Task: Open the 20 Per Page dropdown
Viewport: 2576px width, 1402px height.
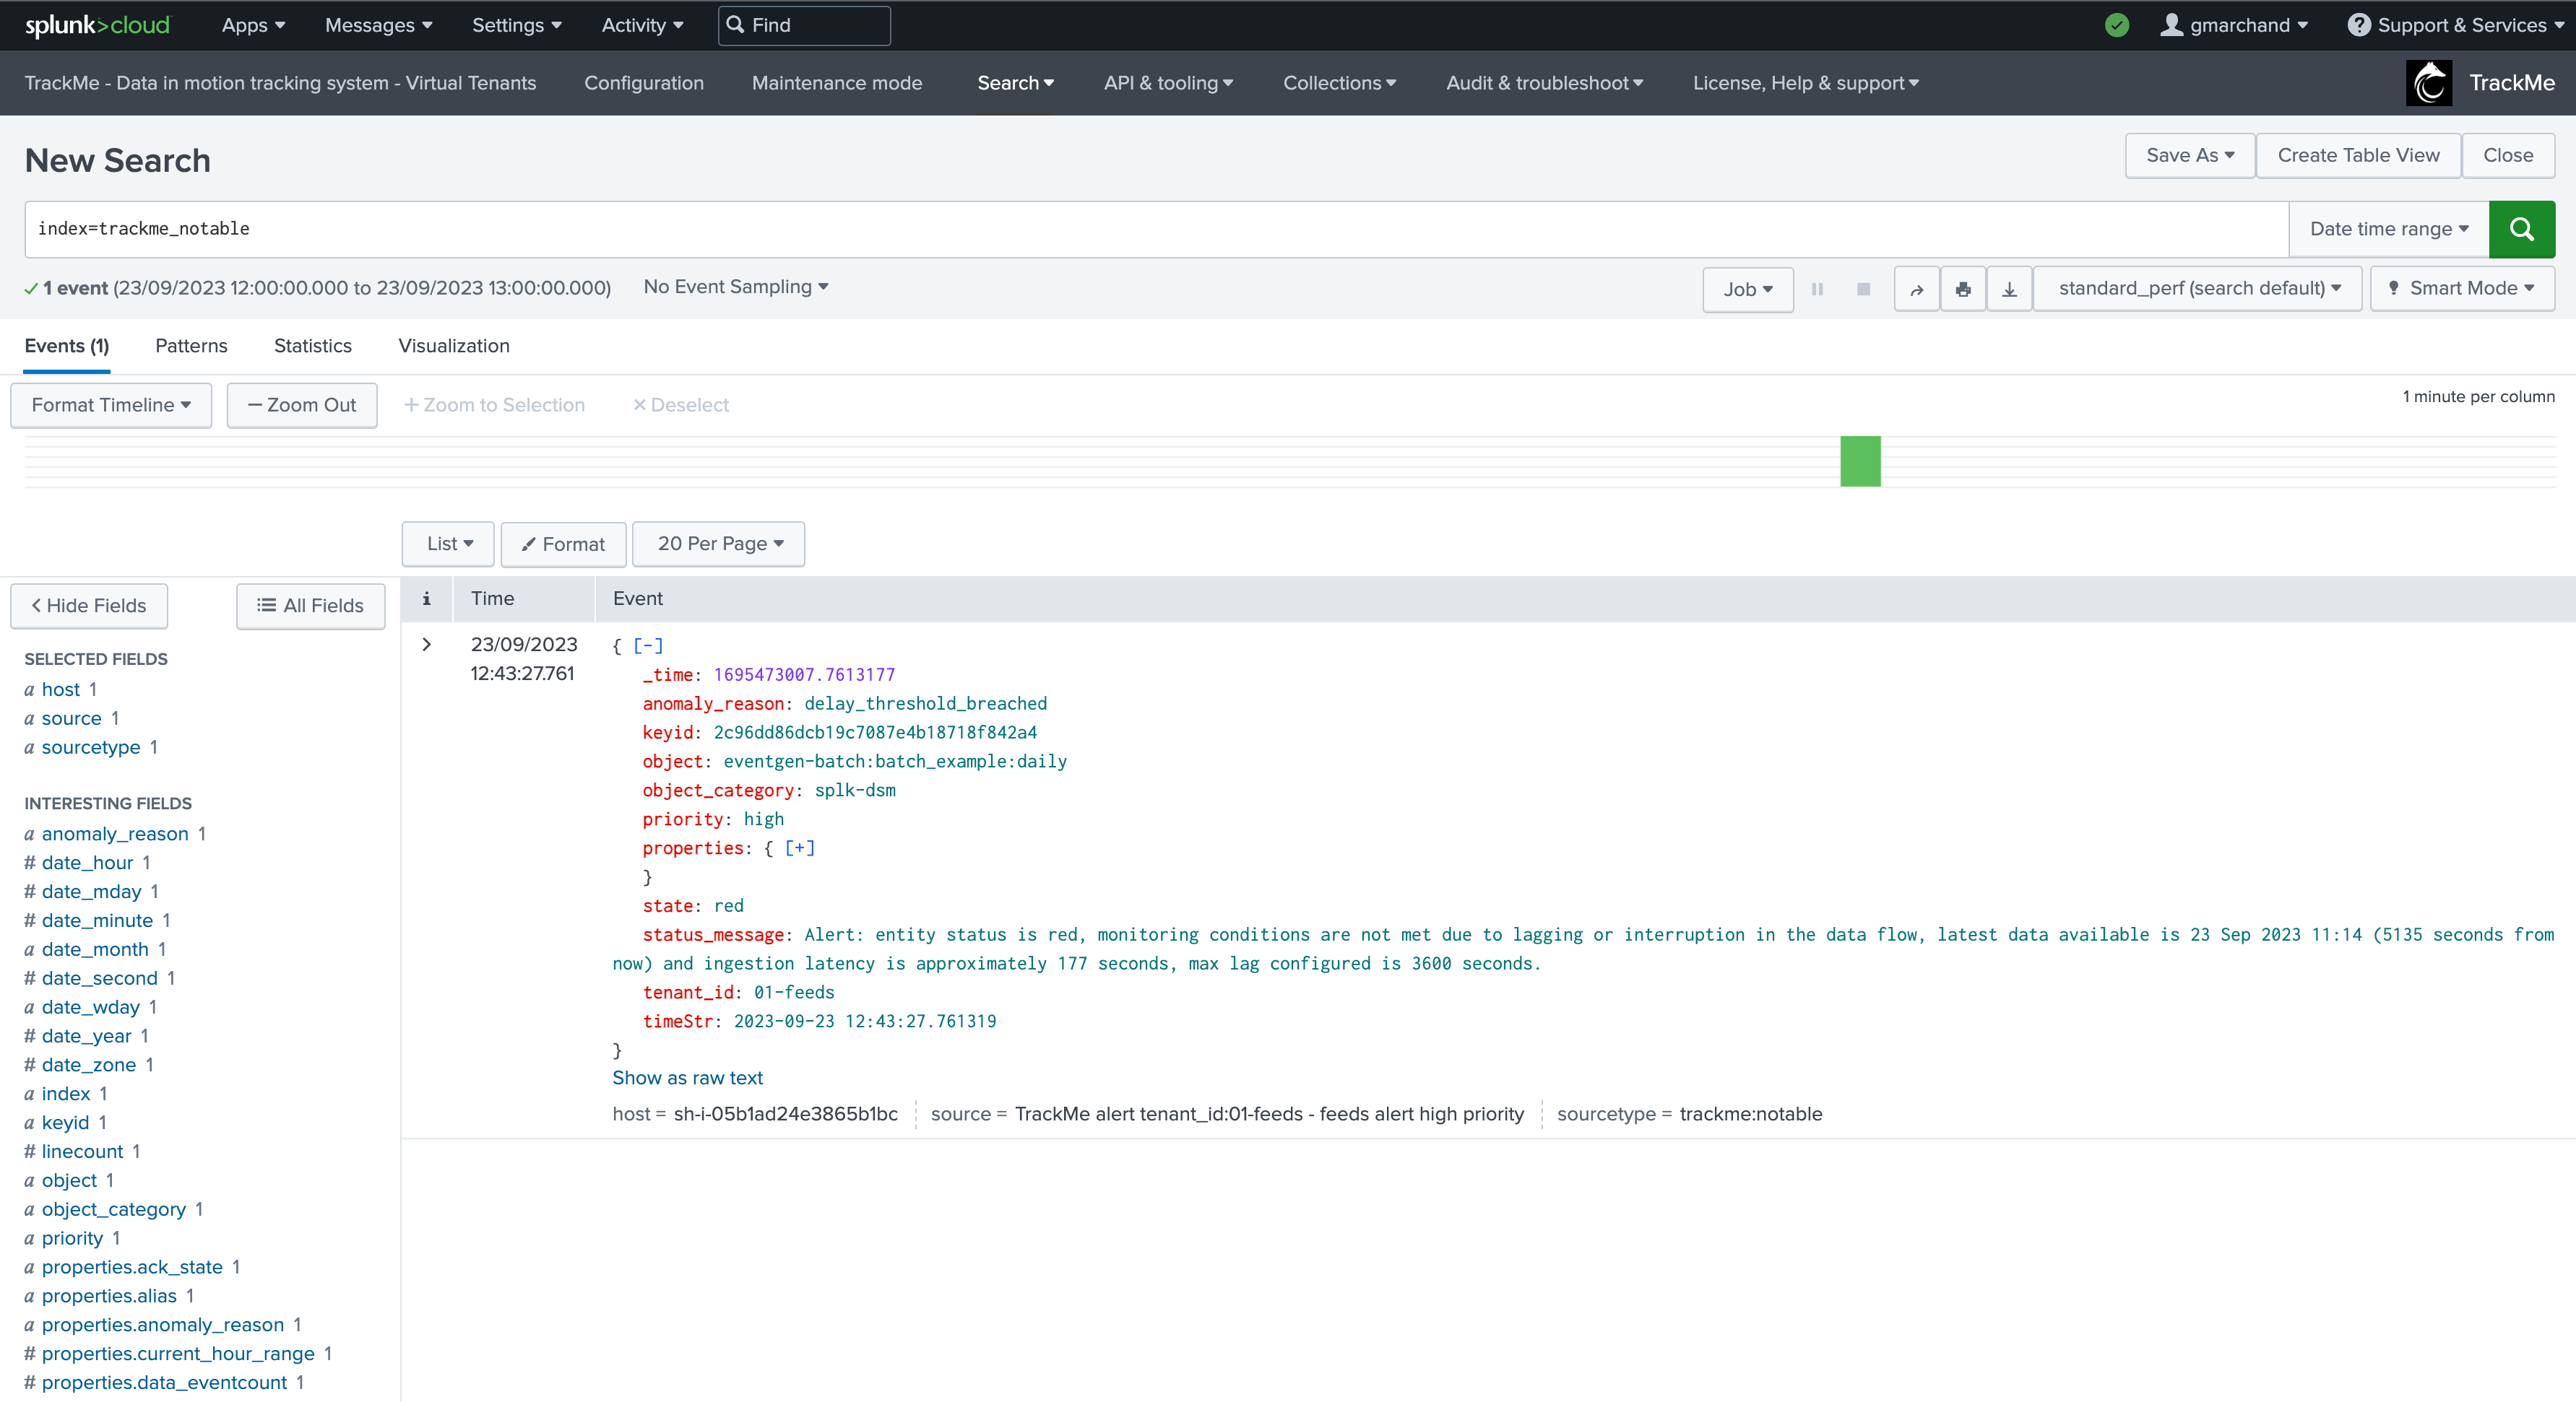Action: pyautogui.click(x=719, y=544)
